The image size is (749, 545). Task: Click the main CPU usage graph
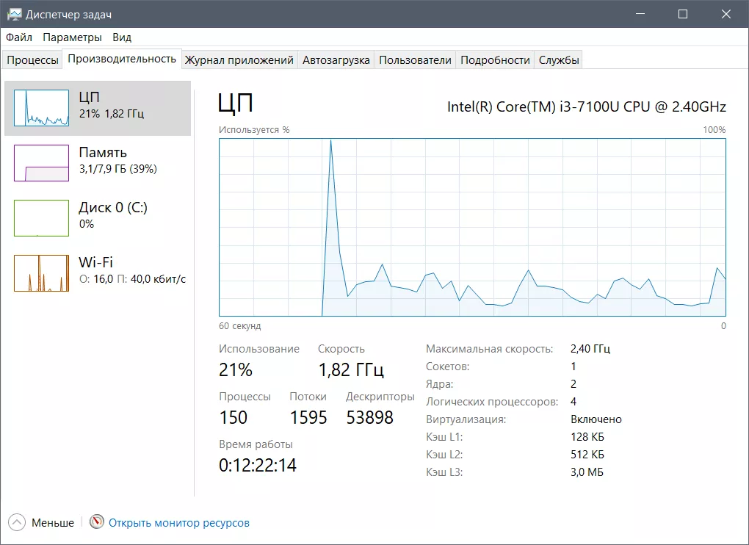[x=472, y=228]
